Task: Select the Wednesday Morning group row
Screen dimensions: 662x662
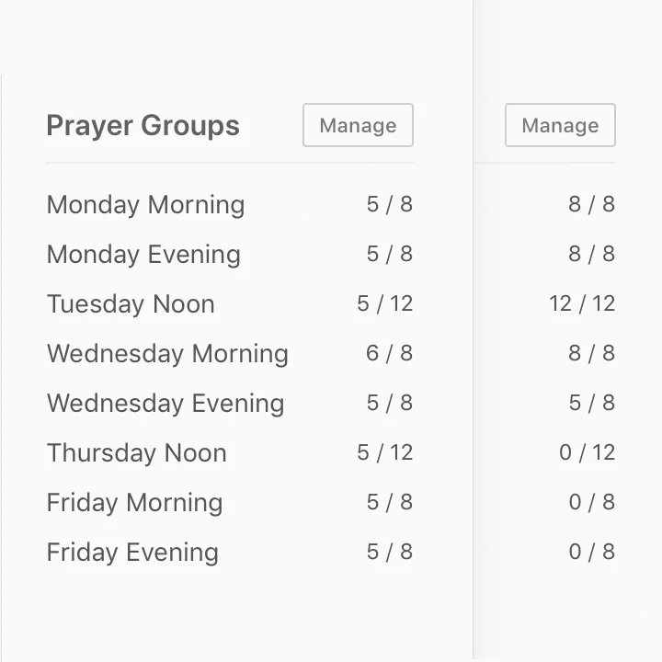Action: click(167, 353)
